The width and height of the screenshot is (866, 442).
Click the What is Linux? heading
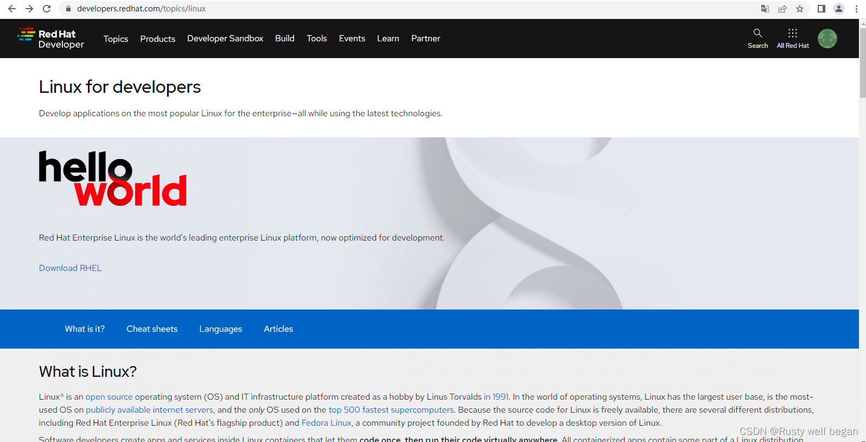pyautogui.click(x=88, y=371)
